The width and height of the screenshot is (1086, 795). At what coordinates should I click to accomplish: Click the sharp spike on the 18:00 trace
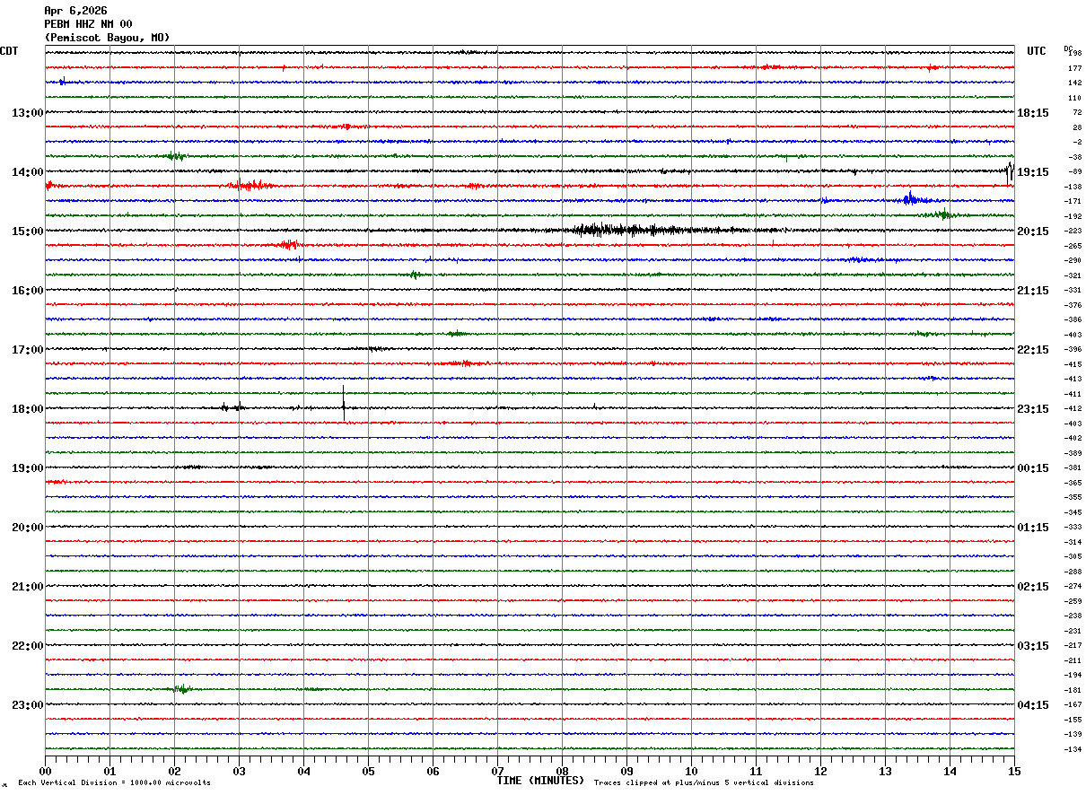(x=344, y=404)
